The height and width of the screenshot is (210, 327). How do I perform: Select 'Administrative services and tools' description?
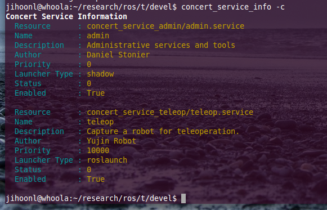click(x=161, y=45)
